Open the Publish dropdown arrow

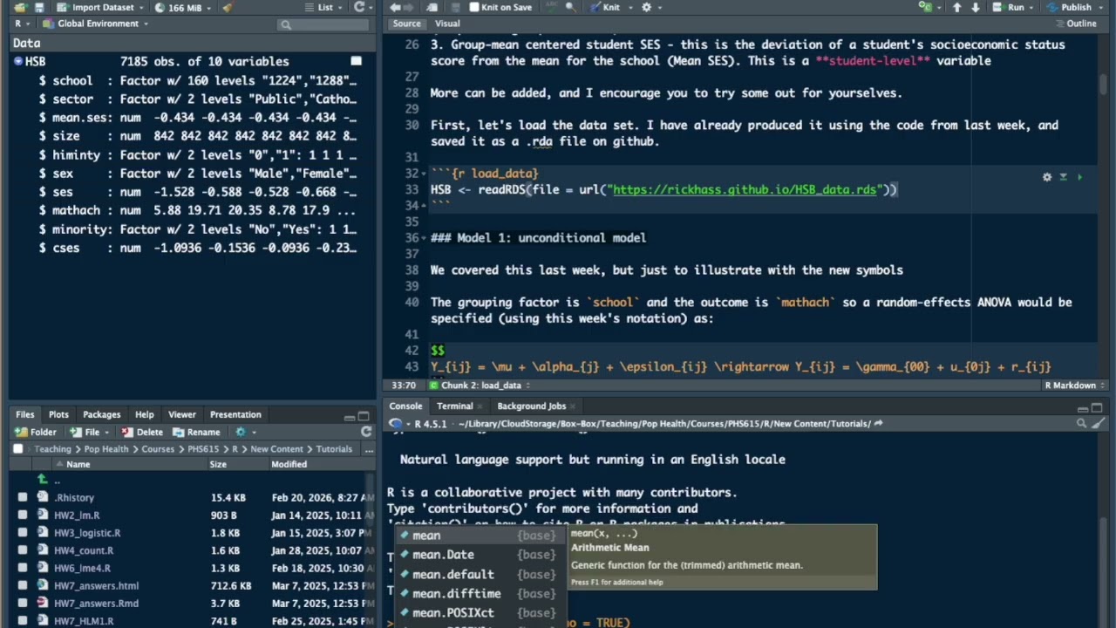point(1099,7)
